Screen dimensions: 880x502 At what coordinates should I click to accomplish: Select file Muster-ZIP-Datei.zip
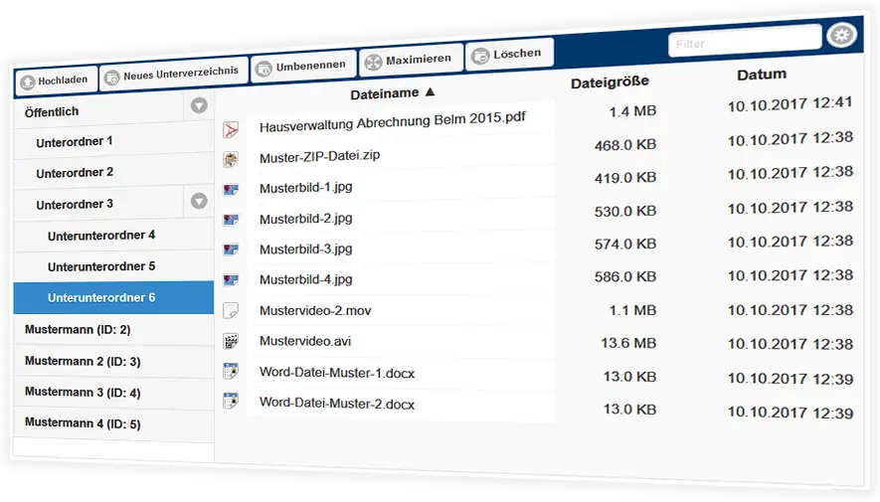319,156
